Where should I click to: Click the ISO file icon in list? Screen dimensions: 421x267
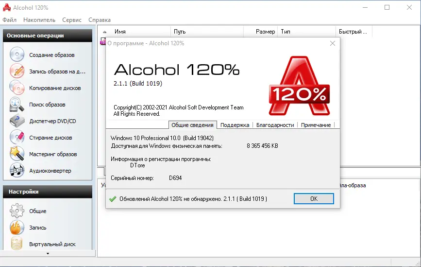103,41
